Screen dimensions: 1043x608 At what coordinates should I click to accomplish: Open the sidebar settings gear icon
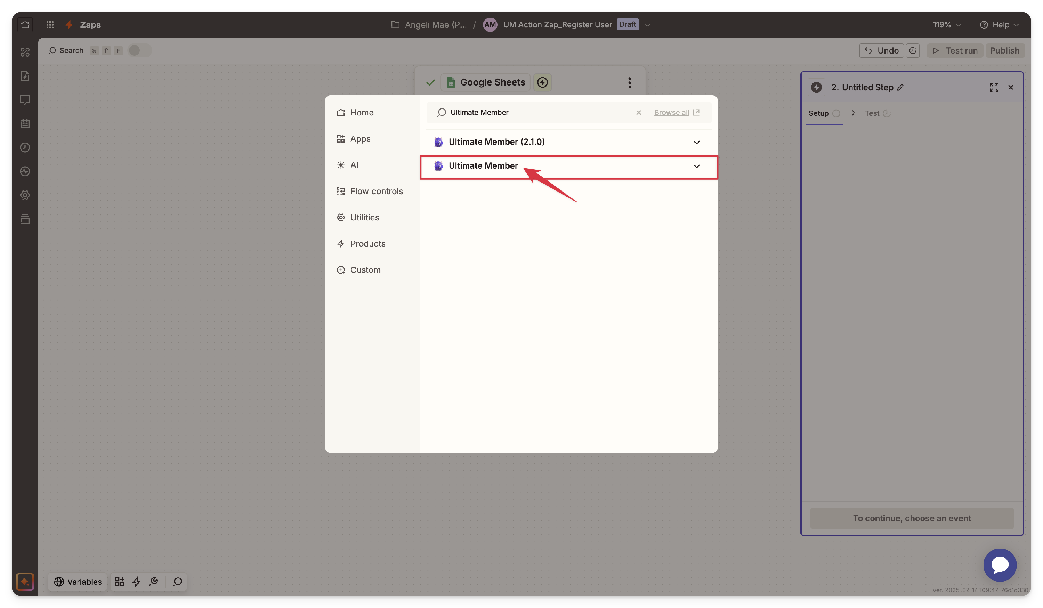point(25,195)
